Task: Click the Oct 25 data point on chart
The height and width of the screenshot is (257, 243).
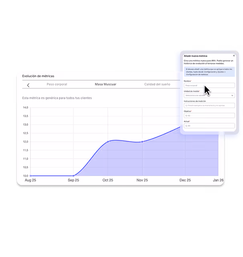Action: coord(108,142)
